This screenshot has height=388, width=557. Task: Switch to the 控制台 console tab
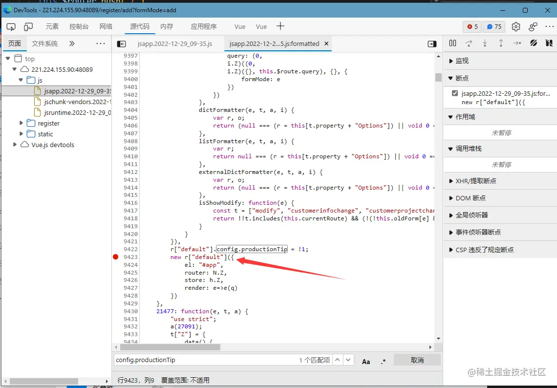pos(79,27)
